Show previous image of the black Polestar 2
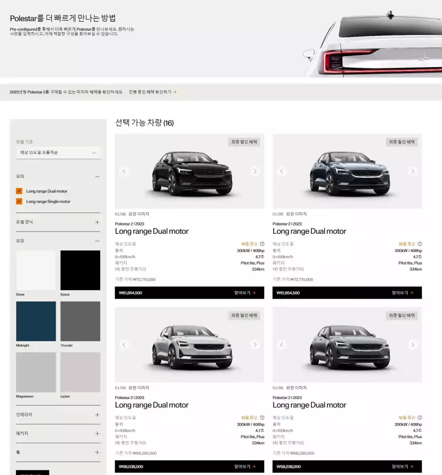Image resolution: width=442 pixels, height=475 pixels. (x=124, y=171)
